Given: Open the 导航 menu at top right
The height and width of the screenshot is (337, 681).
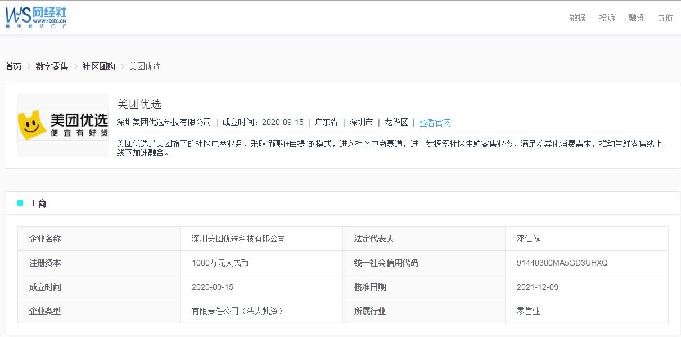Looking at the screenshot, I should (x=665, y=17).
